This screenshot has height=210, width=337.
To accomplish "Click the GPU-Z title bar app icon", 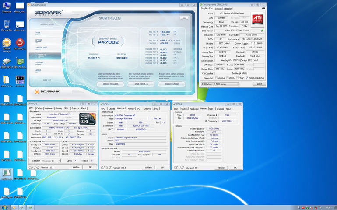I will coord(201,4).
